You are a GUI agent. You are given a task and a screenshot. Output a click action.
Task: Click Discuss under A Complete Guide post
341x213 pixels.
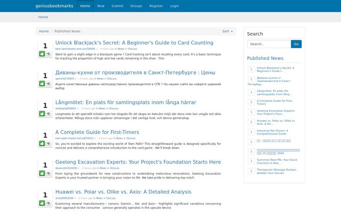[131, 138]
